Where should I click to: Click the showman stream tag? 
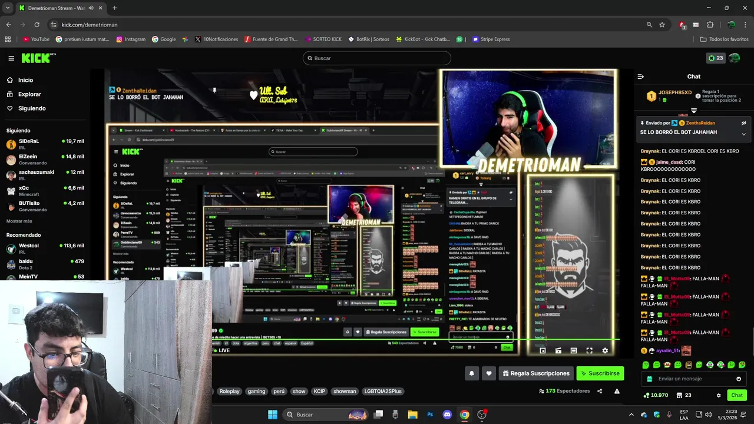345,391
